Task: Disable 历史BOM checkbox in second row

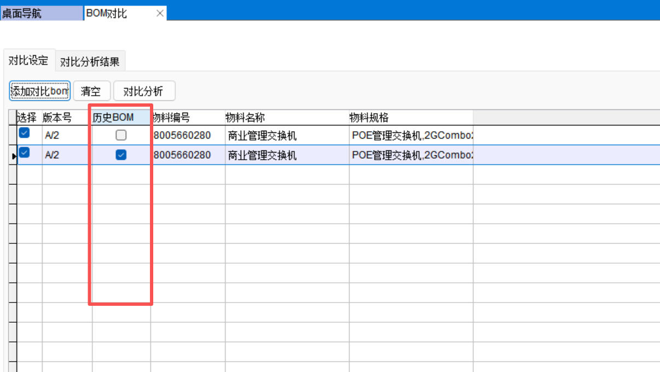Action: (121, 155)
